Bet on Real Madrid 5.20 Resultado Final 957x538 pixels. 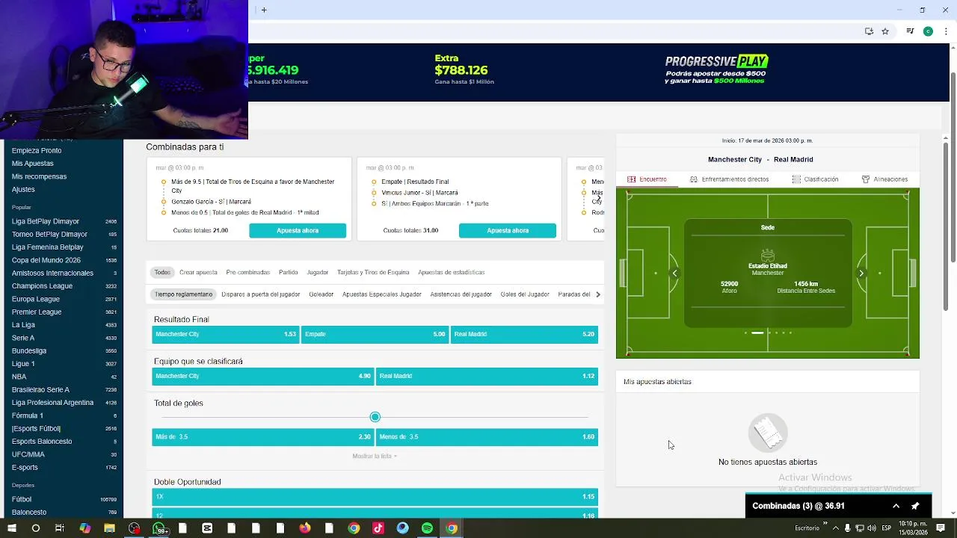(x=524, y=334)
